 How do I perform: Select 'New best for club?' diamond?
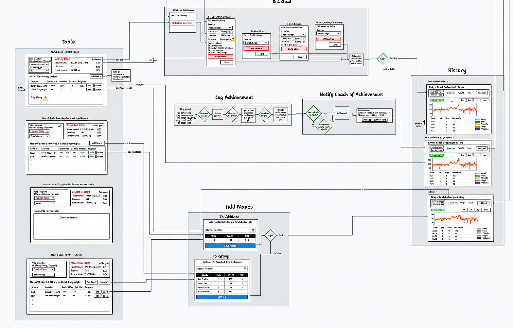(265, 115)
